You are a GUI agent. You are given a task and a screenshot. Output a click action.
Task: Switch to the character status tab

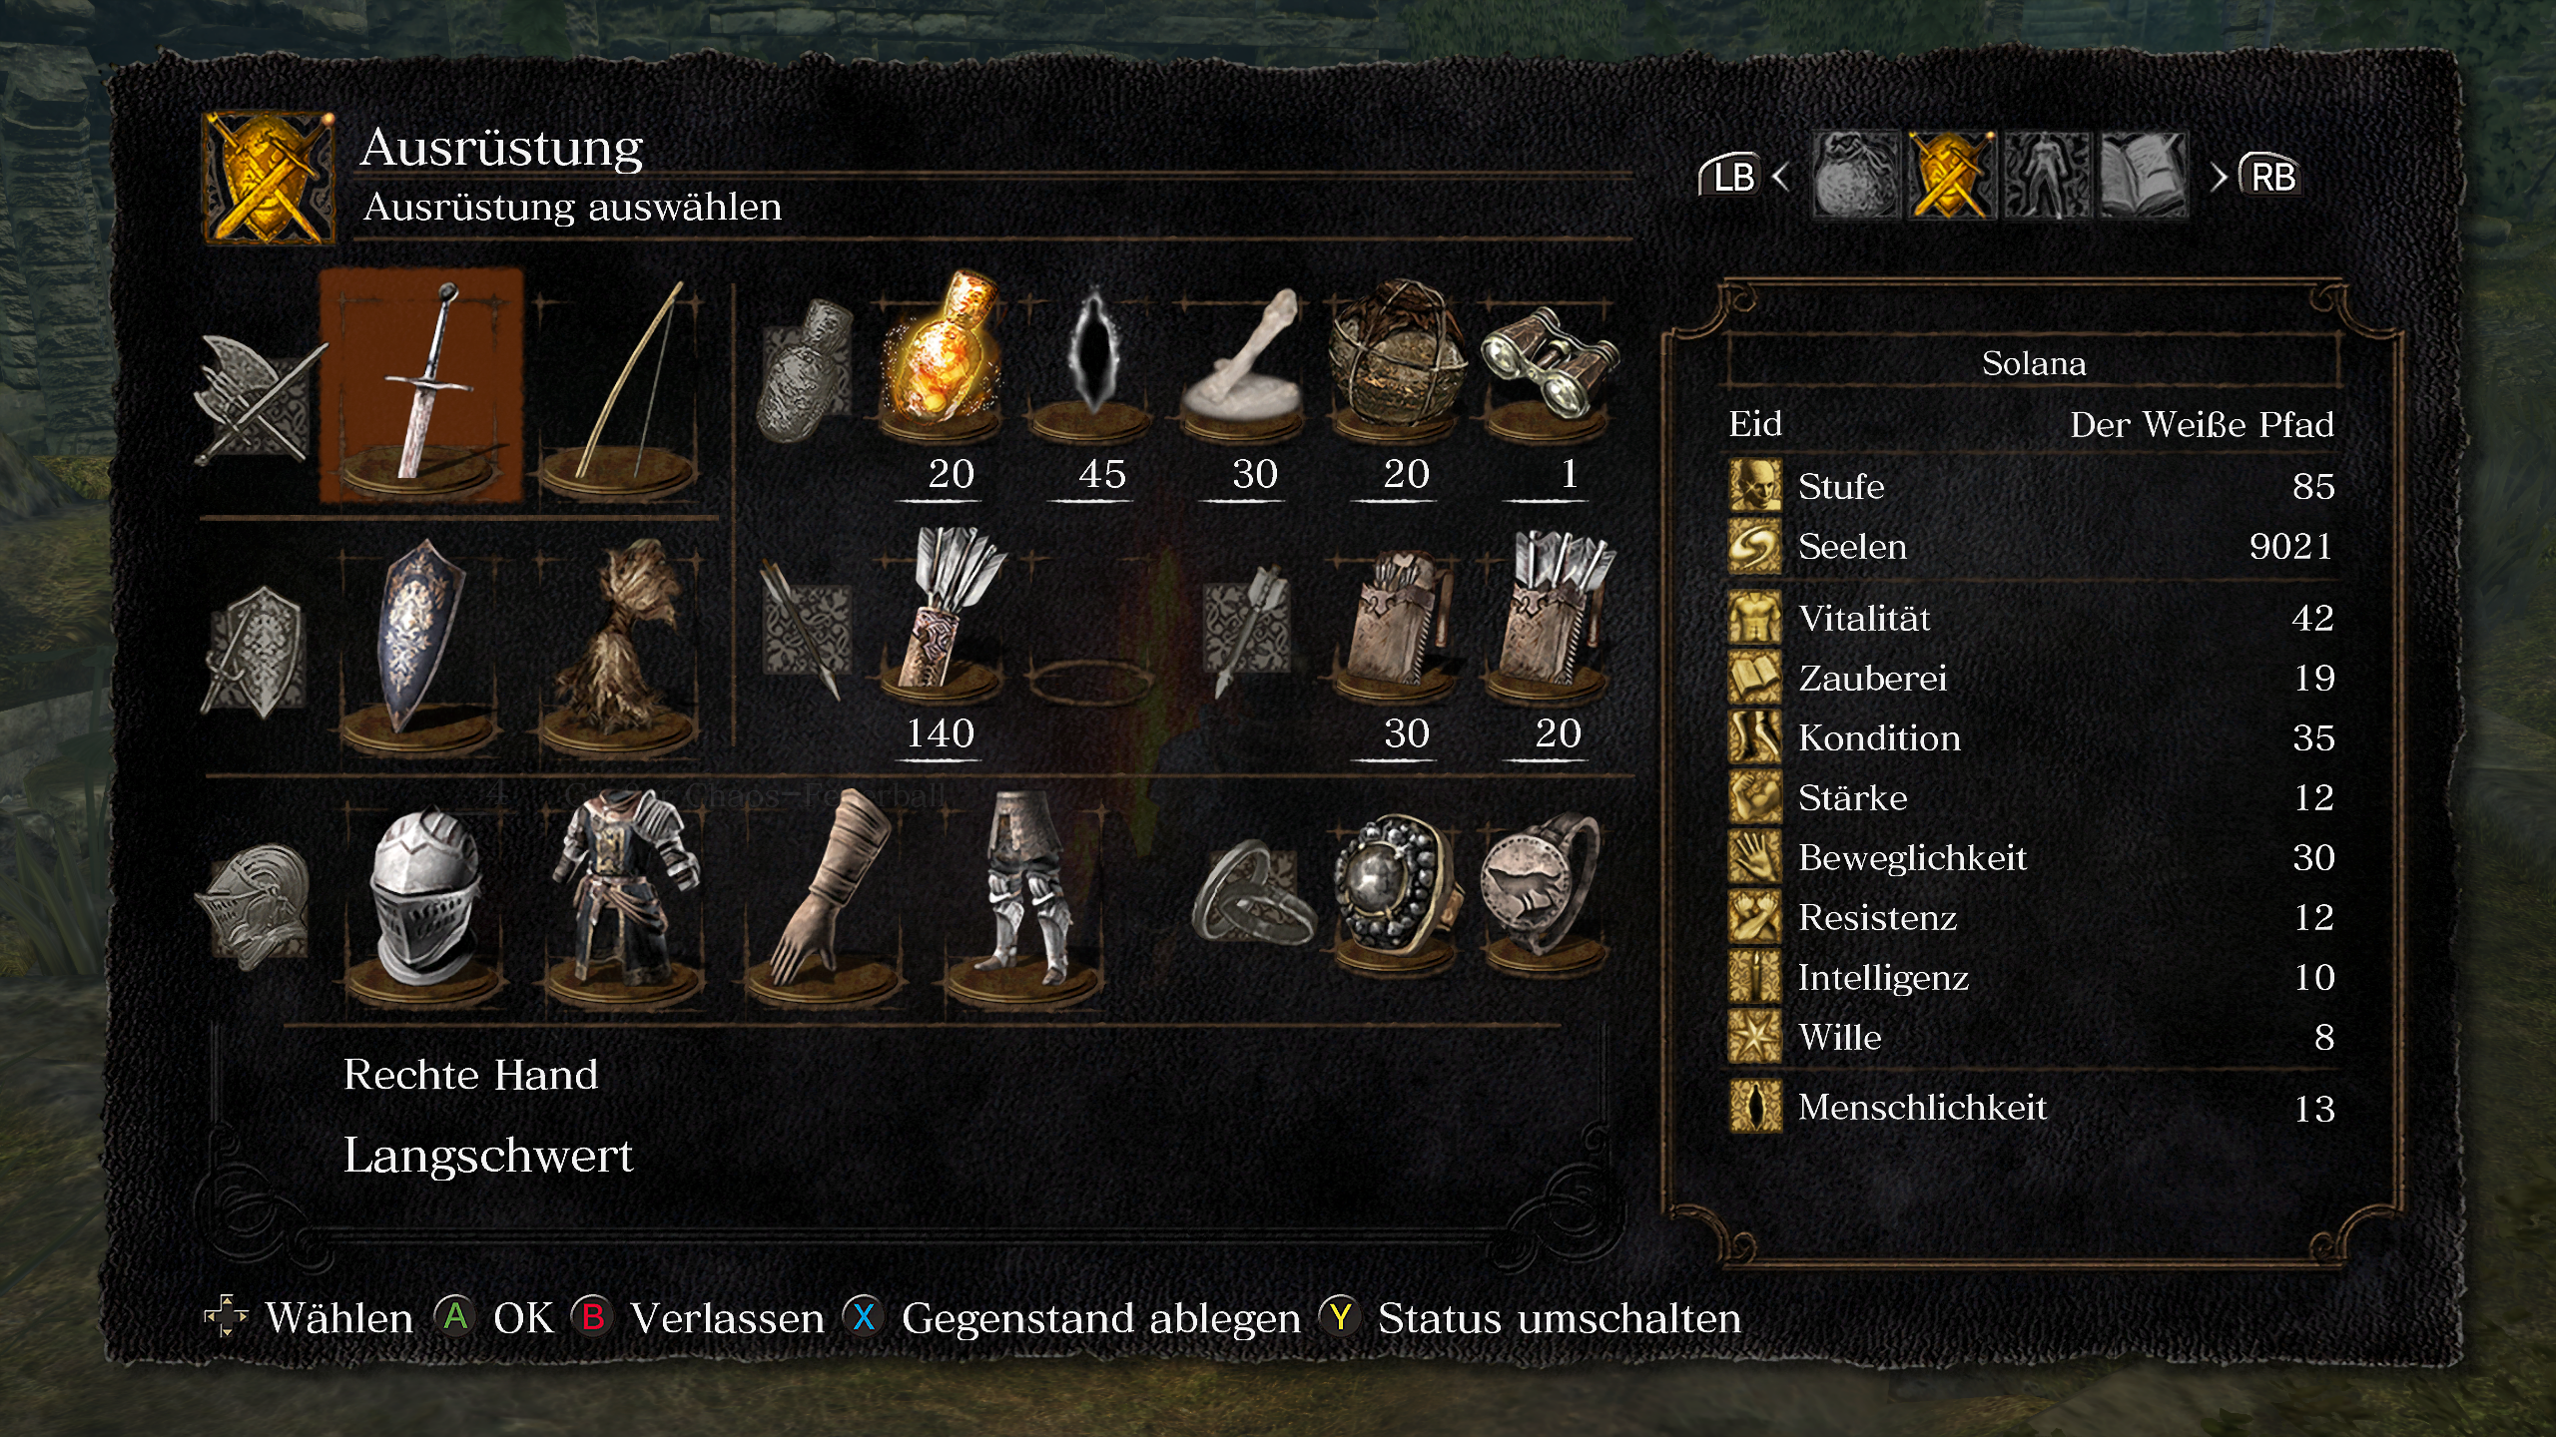2047,176
